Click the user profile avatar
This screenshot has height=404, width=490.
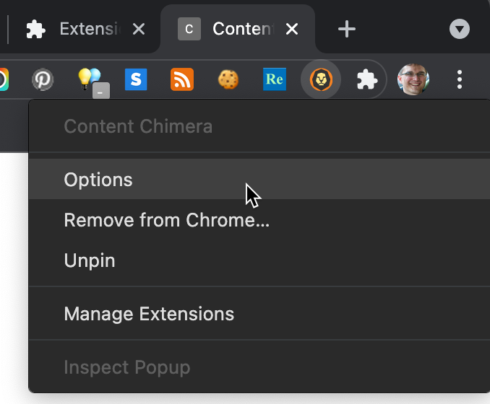coord(413,79)
